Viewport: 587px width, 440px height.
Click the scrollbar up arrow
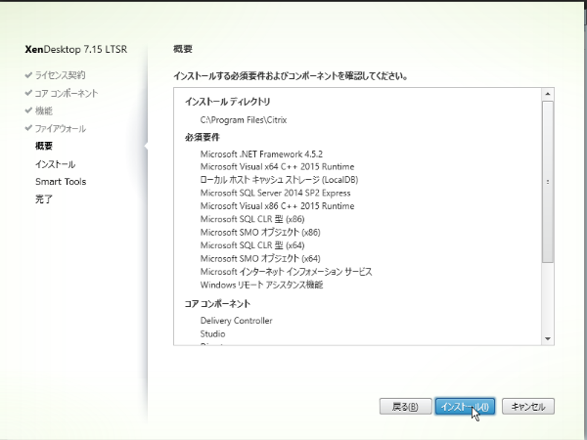tap(548, 94)
